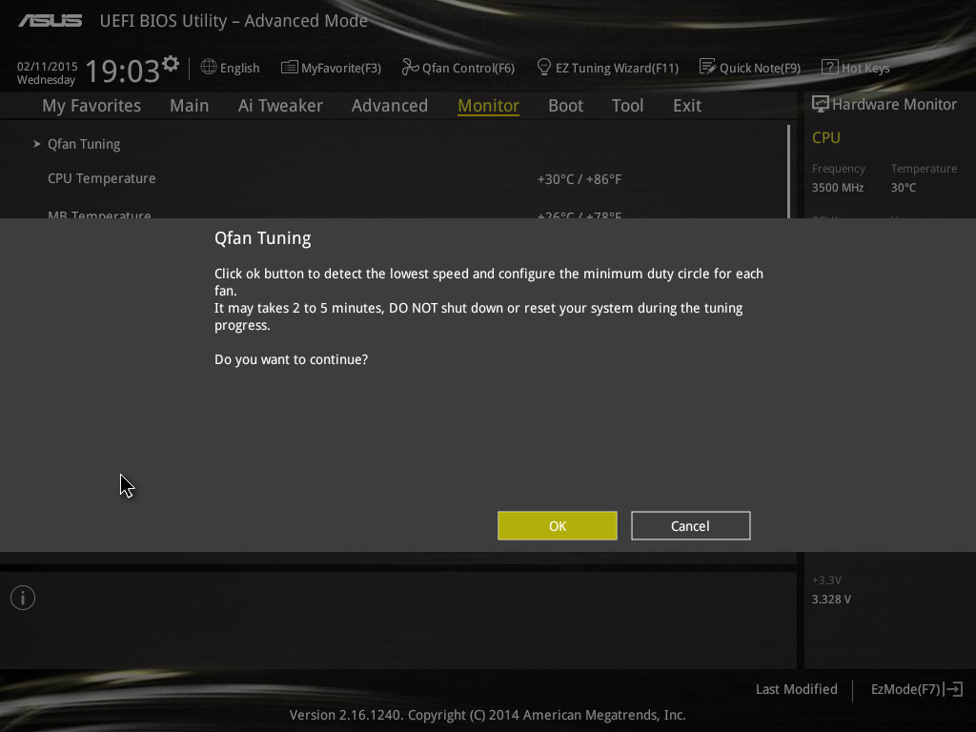The width and height of the screenshot is (976, 732).
Task: Expand the Qfan Tuning arrow
Action: click(x=37, y=144)
